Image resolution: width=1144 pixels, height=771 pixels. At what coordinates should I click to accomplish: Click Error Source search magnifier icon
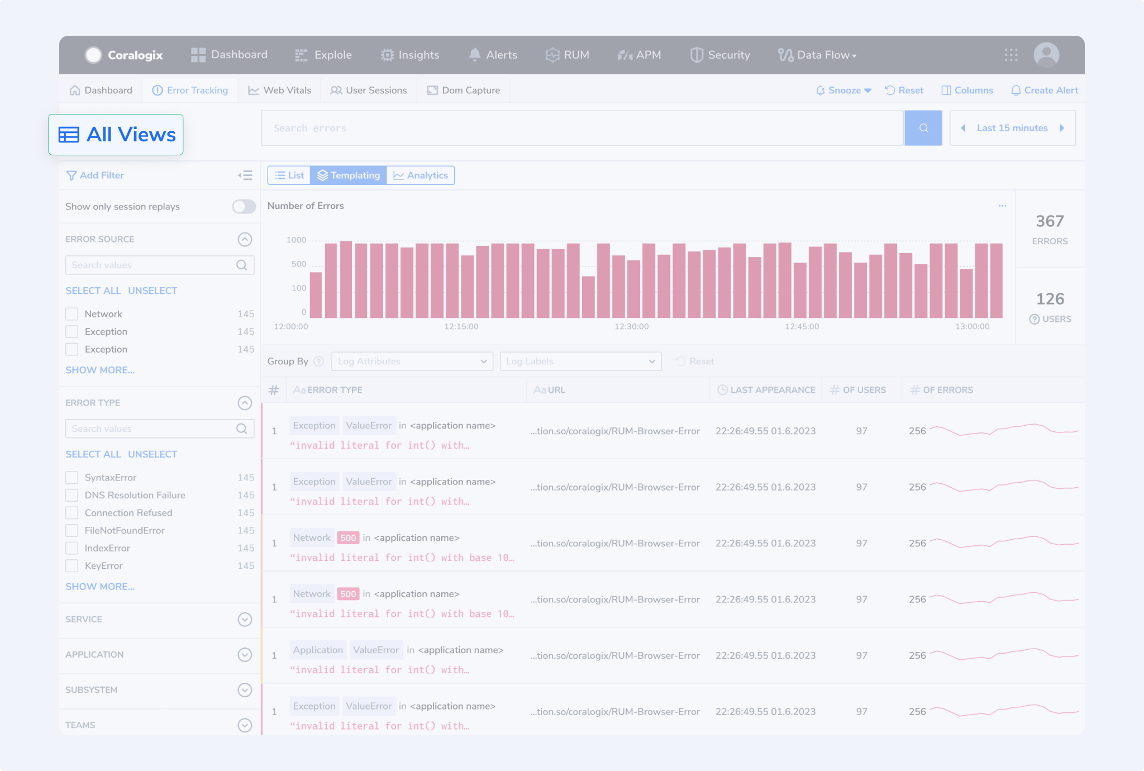click(x=241, y=265)
